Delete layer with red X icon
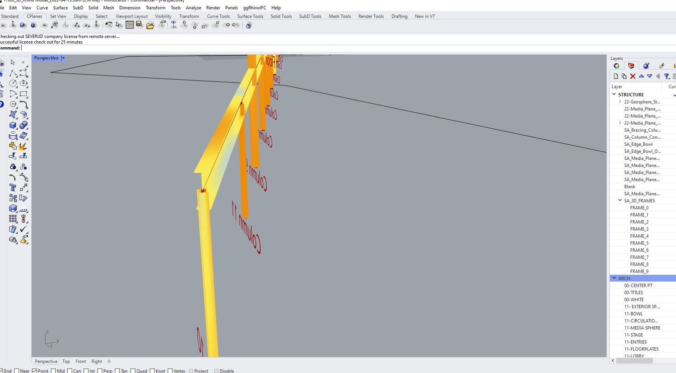 coord(633,76)
